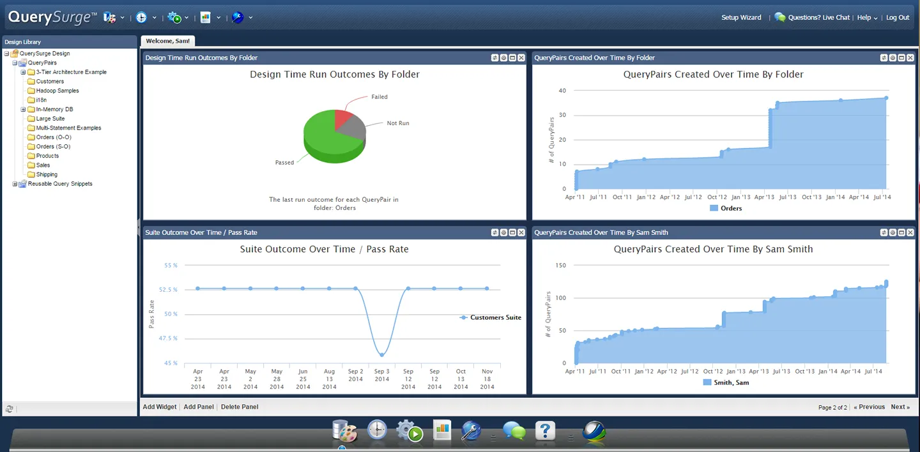Viewport: 920px width, 452px height.
Task: Click the question mark help icon in dock
Action: click(545, 431)
